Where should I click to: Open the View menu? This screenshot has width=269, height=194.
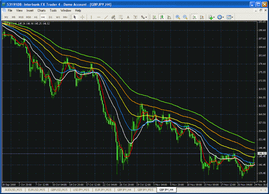tap(19, 10)
